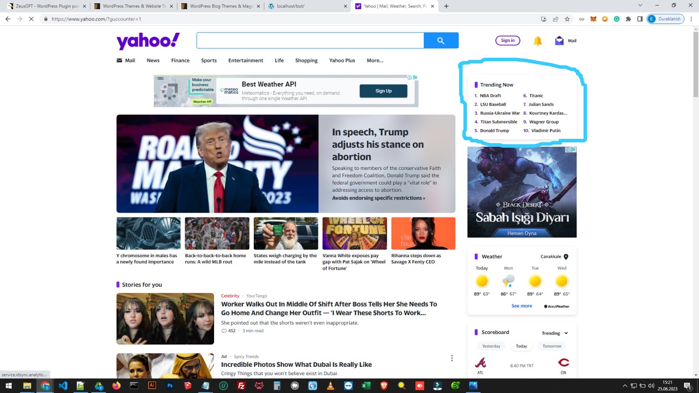This screenshot has height=393, width=699.
Task: Switch to the WordPress Blog Themes tab
Action: point(221,6)
